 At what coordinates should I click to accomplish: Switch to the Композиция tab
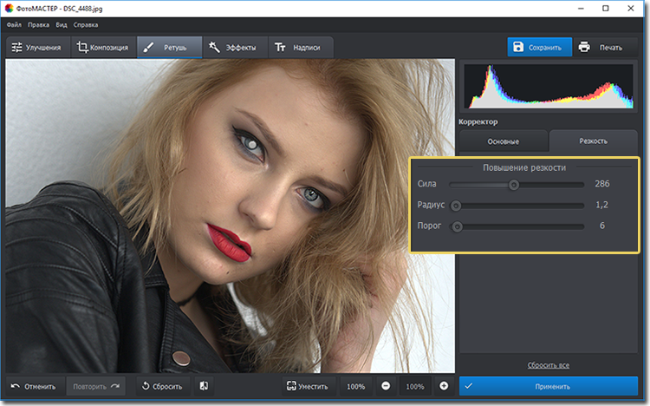click(x=102, y=48)
